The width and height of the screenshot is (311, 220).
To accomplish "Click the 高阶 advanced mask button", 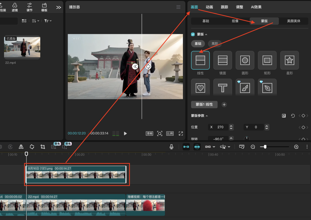I will coord(215,44).
